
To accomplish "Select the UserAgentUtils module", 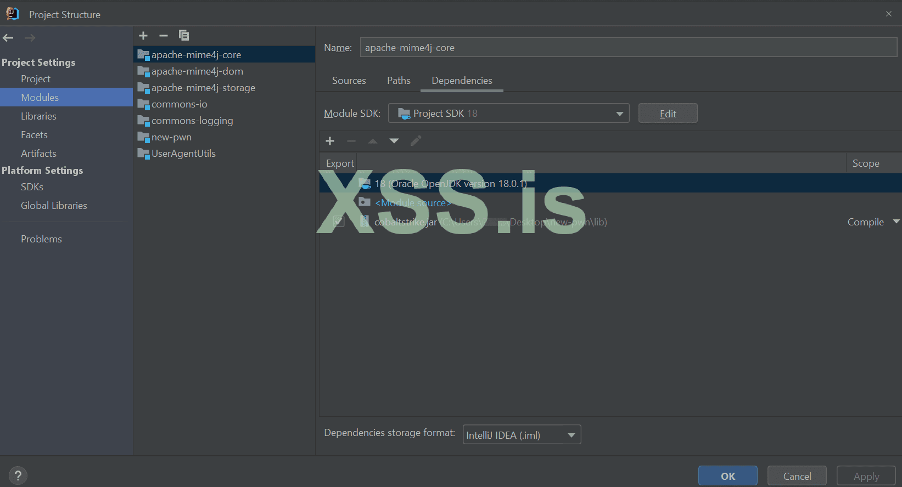I will 225,154.
